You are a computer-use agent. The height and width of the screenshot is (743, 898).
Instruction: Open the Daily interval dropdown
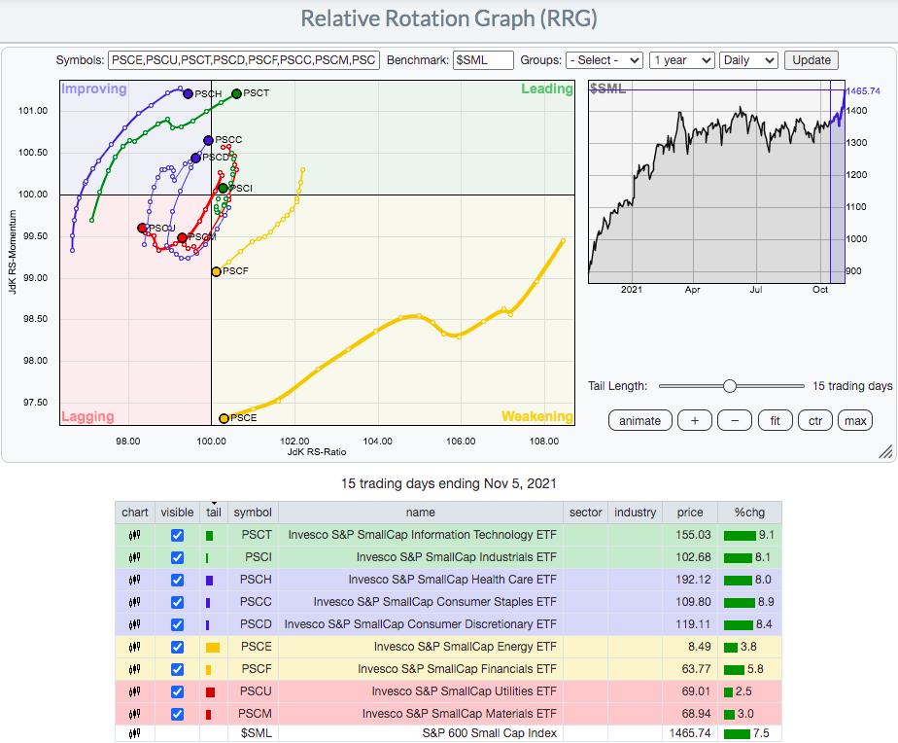[749, 59]
